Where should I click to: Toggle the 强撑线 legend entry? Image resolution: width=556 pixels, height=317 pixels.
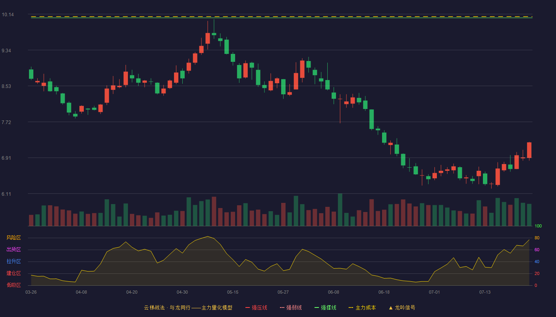tap(325, 307)
